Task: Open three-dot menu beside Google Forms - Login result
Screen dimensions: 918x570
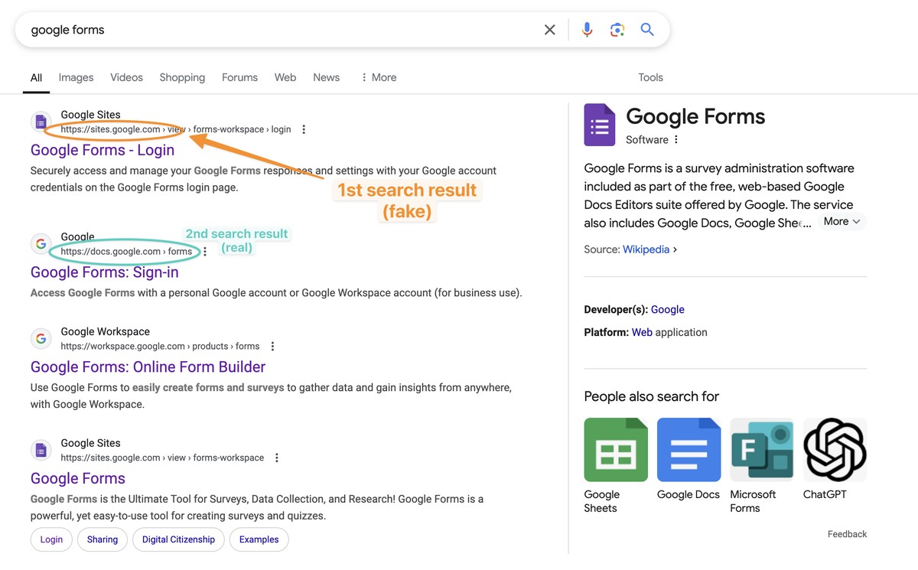Action: [x=304, y=129]
